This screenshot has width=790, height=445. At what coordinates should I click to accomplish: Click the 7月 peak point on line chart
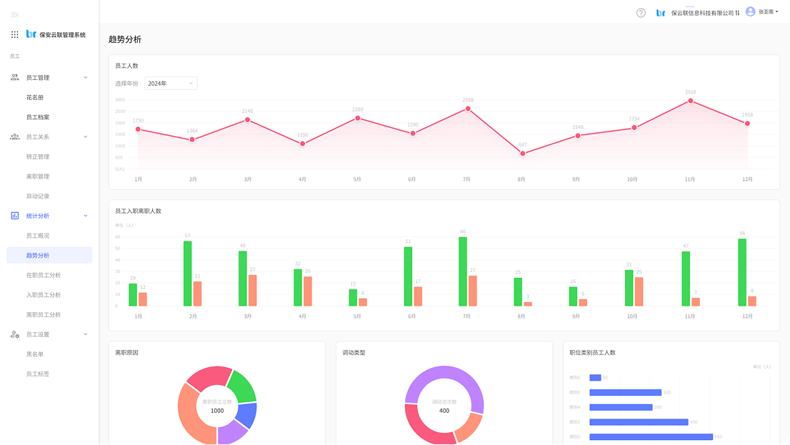[x=468, y=109]
